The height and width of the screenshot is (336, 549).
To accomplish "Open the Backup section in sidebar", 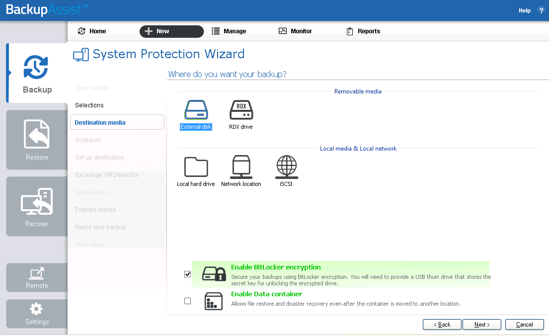I will (x=37, y=73).
